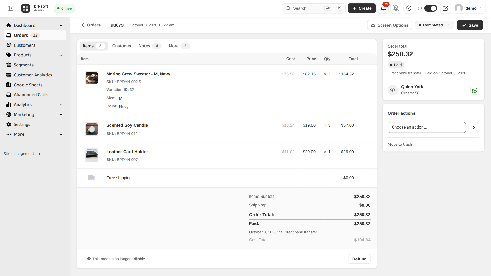Open the shield security icon
The width and height of the screenshot is (491, 276).
[x=409, y=8]
